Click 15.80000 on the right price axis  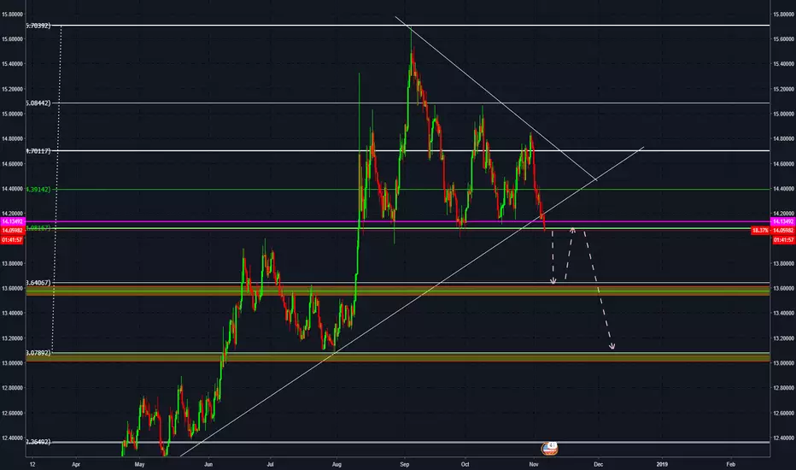click(x=783, y=15)
